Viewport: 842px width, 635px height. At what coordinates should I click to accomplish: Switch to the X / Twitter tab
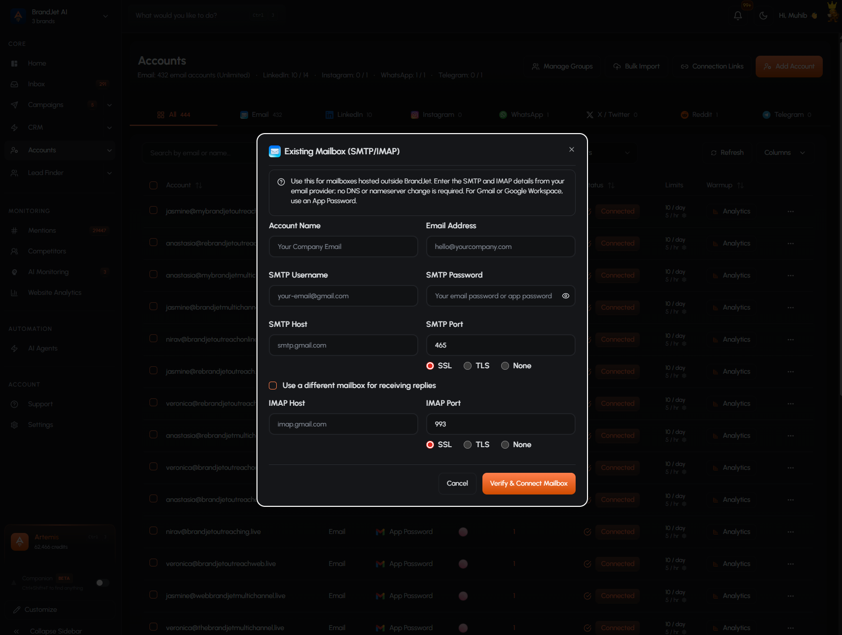[612, 115]
